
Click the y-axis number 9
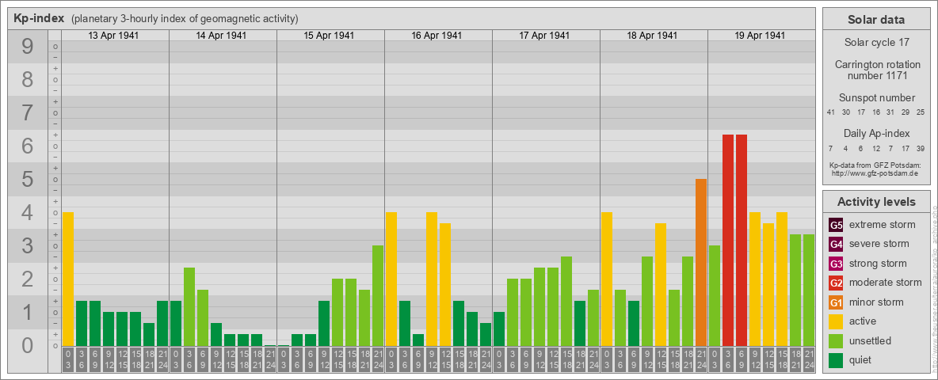[x=28, y=47]
